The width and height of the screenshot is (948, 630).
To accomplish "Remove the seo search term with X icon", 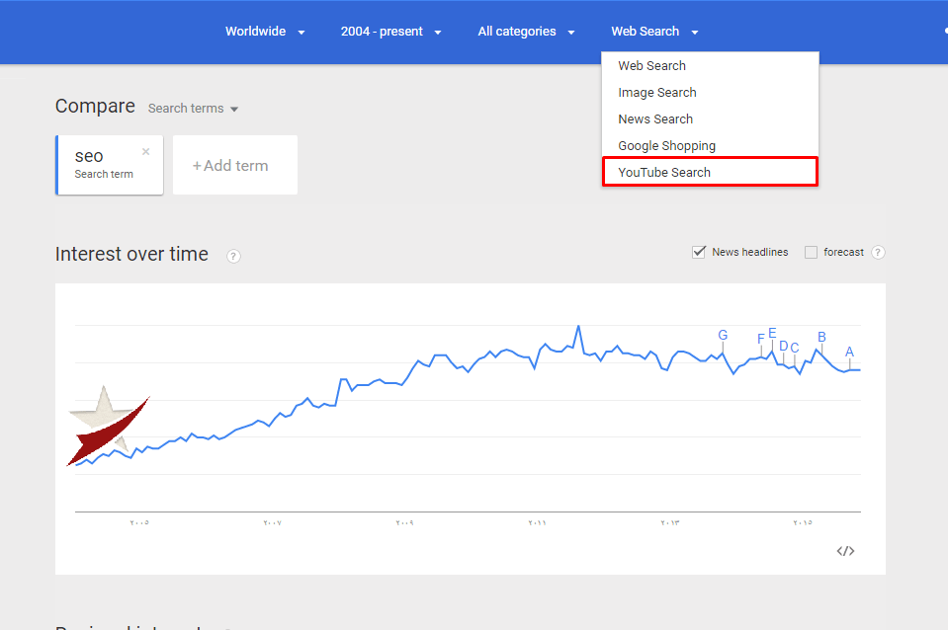I will 146,152.
